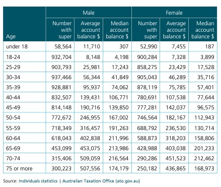Select the '50-54' age row label
The image size is (221, 187).
coord(13,117)
